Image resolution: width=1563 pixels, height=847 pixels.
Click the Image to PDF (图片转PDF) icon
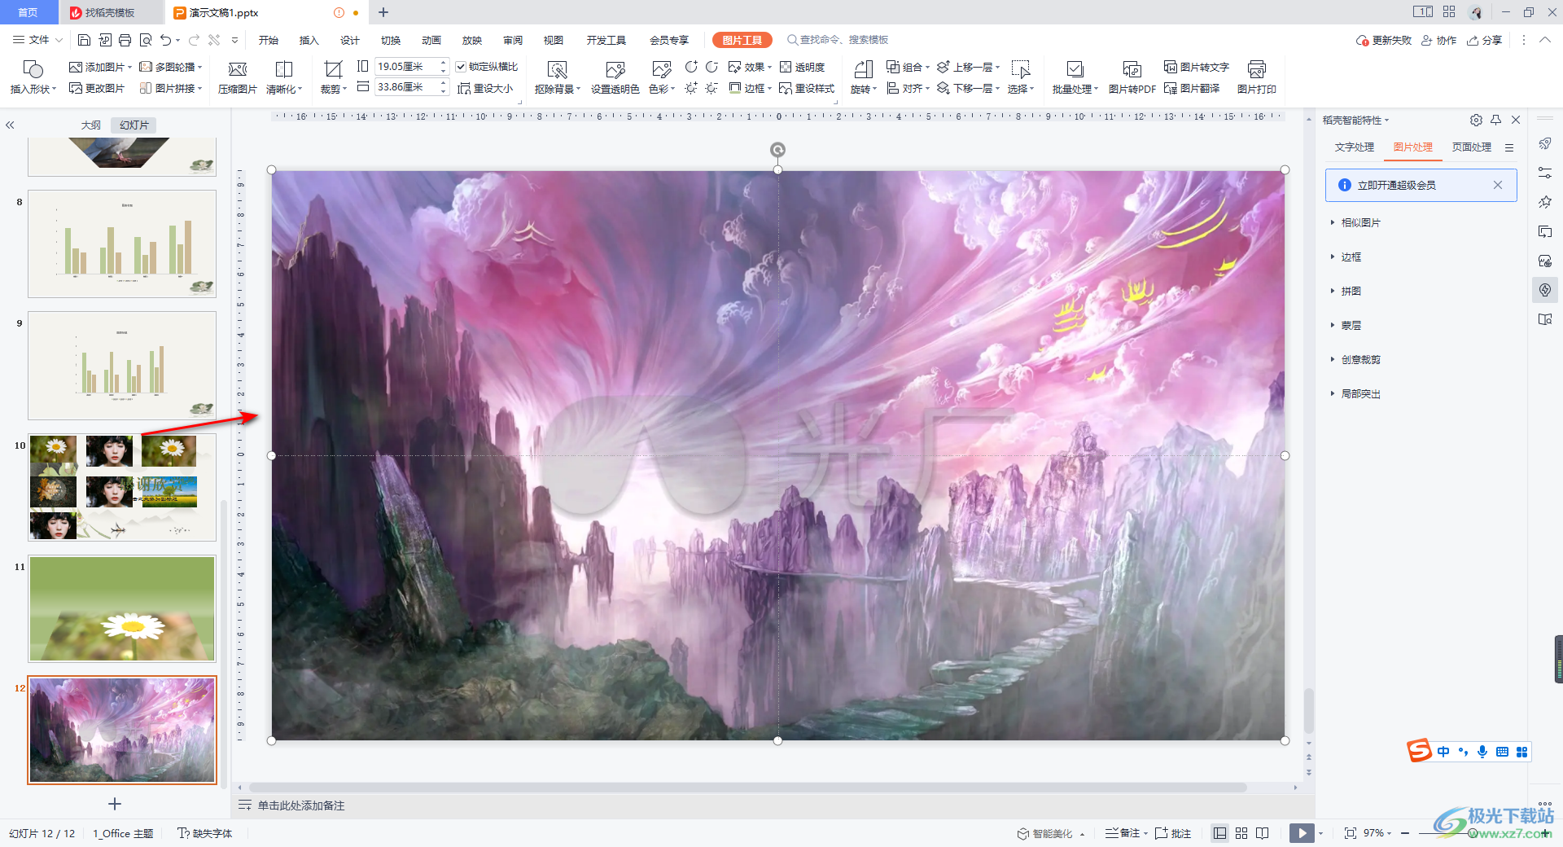coord(1132,77)
